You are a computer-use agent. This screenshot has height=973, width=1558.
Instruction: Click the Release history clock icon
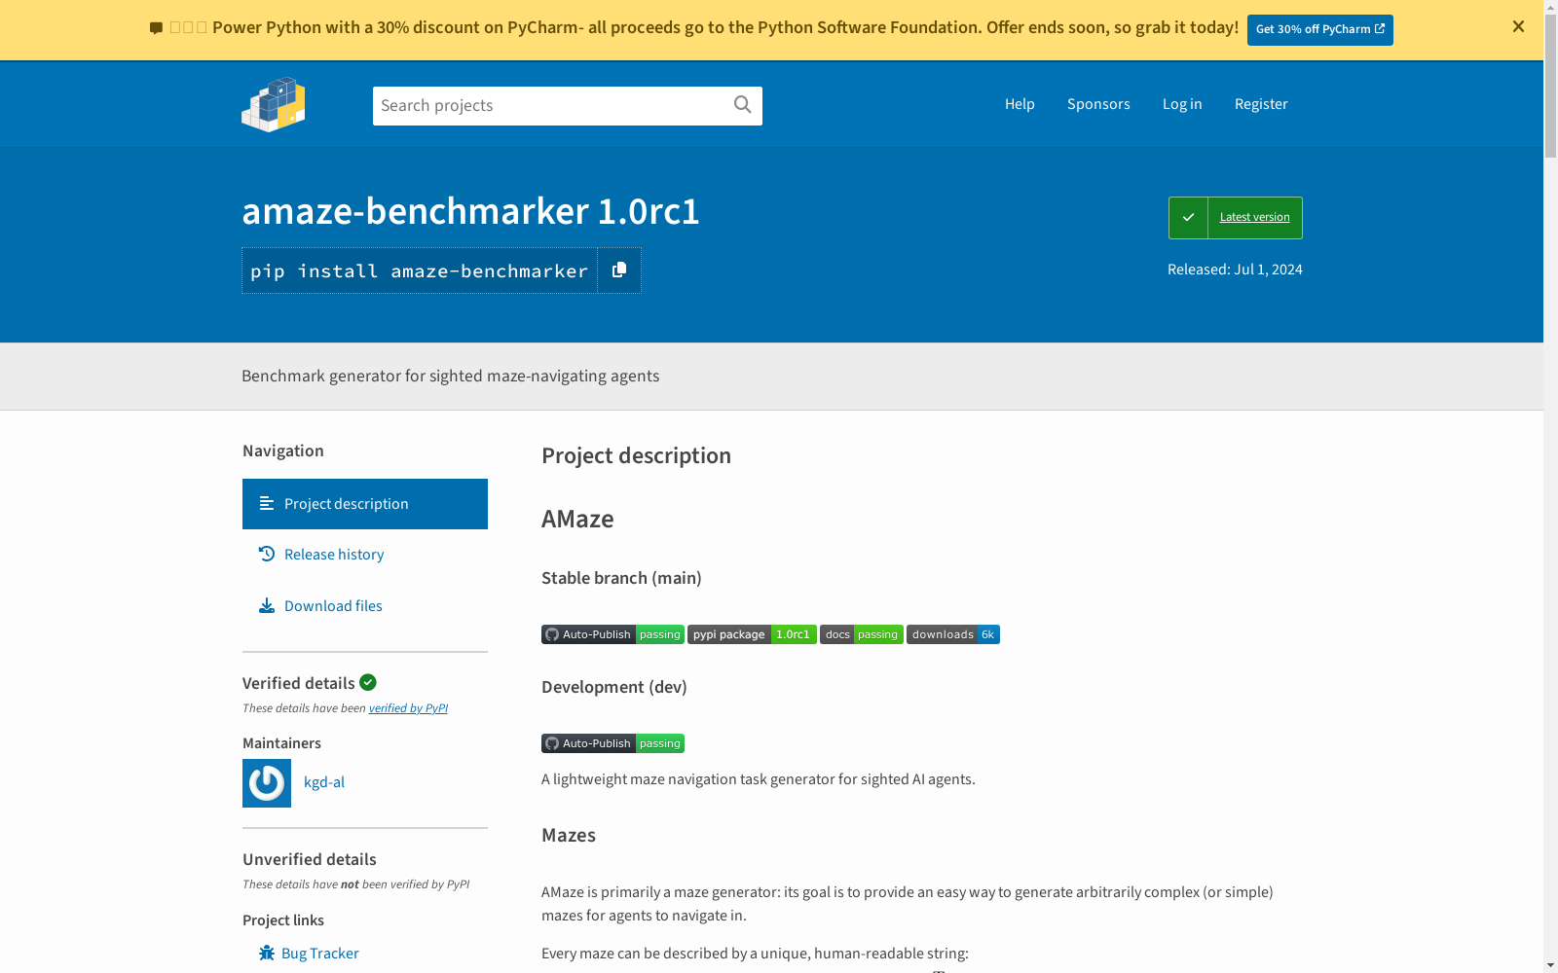(267, 554)
